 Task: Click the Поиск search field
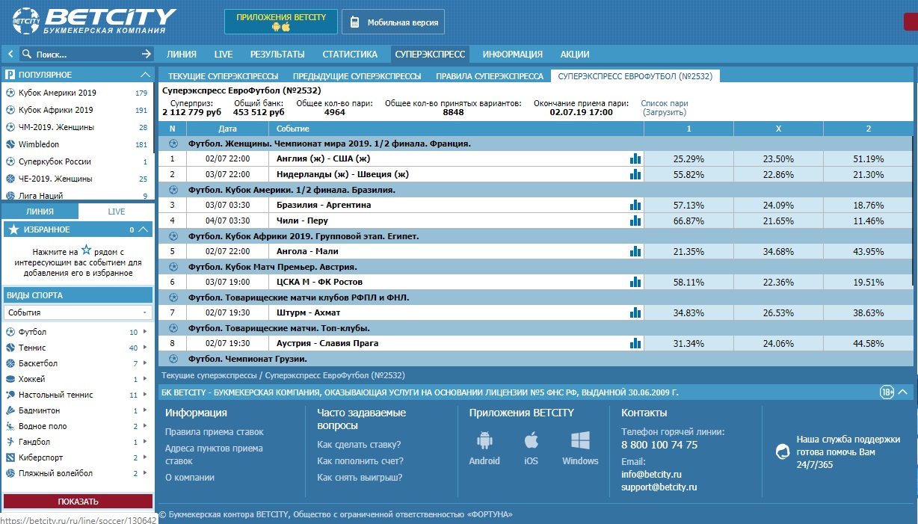coord(86,54)
